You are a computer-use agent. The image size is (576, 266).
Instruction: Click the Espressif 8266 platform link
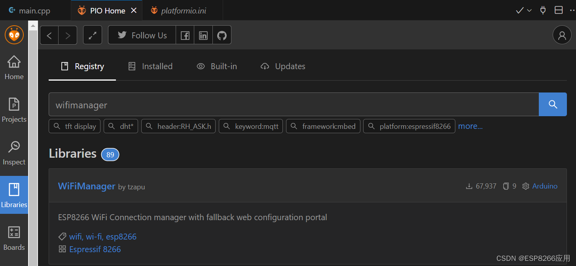coord(95,249)
